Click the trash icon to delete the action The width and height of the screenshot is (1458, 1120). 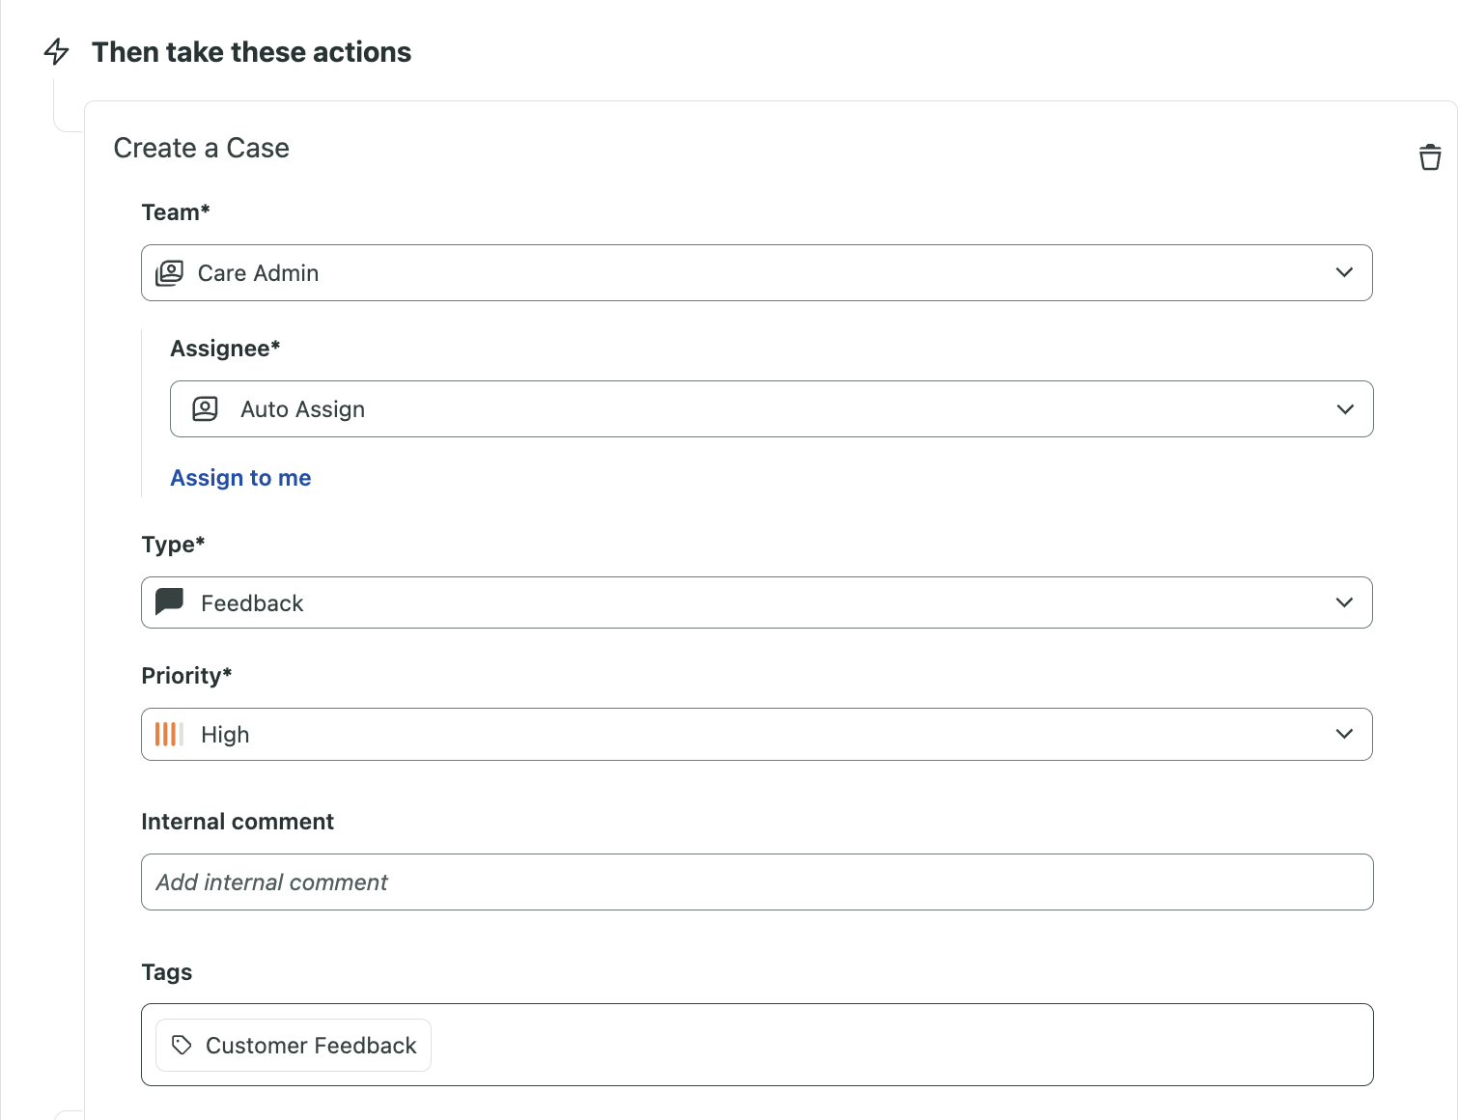tap(1430, 156)
